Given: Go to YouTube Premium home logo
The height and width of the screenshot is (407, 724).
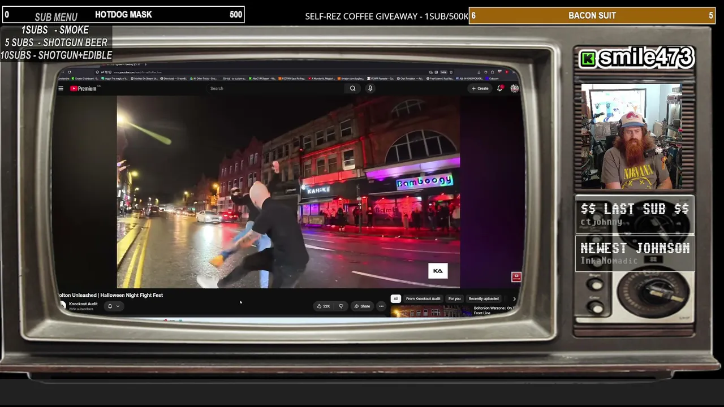Looking at the screenshot, I should (x=84, y=88).
